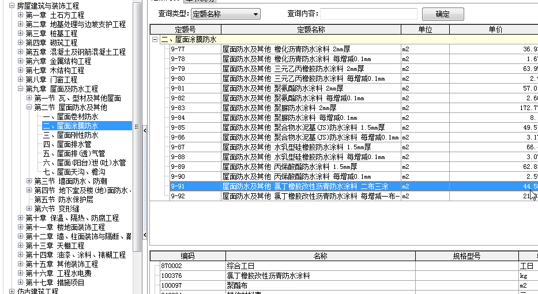Expand 第三节 墙面防水、防潮 section
Image resolution: width=538 pixels, height=294 pixels.
coord(29,181)
